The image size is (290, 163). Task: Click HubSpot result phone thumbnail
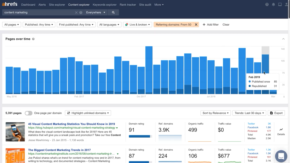point(15,132)
